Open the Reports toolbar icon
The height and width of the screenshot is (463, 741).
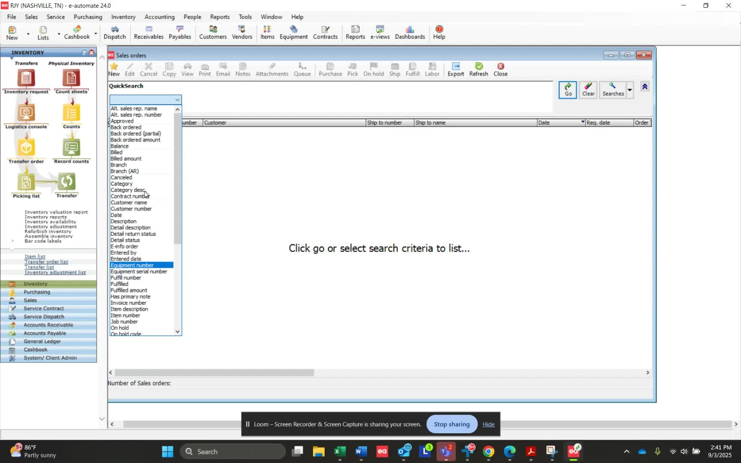(x=355, y=32)
